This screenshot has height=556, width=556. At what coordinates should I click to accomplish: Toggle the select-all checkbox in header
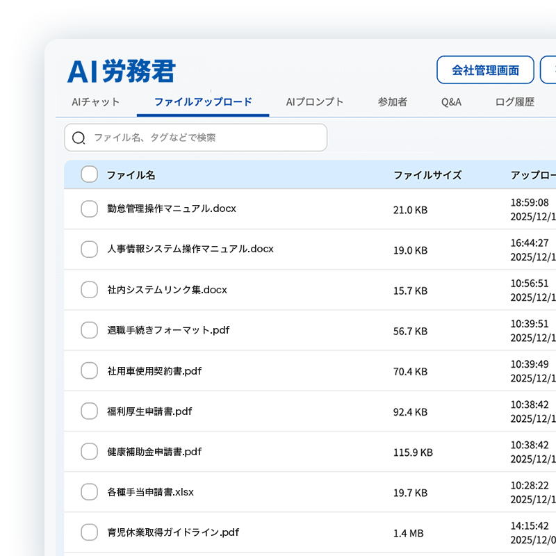coord(89,174)
